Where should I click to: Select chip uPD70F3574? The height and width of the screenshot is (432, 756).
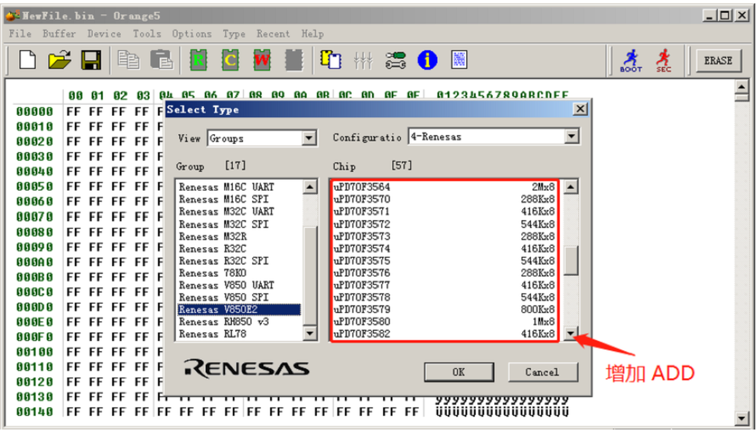(444, 248)
